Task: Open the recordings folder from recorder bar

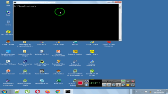Action: pyautogui.click(x=128, y=85)
